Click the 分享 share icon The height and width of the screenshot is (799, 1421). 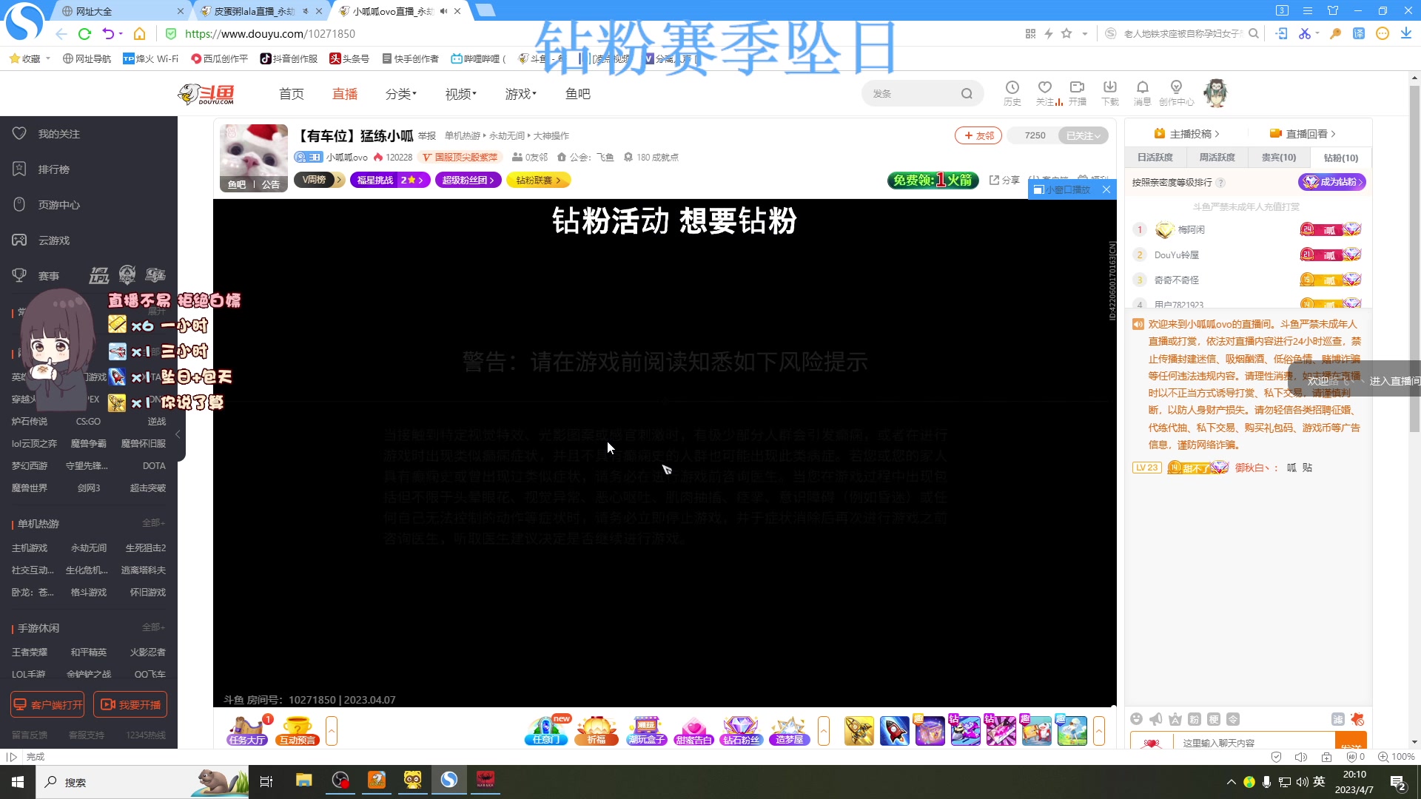pyautogui.click(x=1004, y=181)
